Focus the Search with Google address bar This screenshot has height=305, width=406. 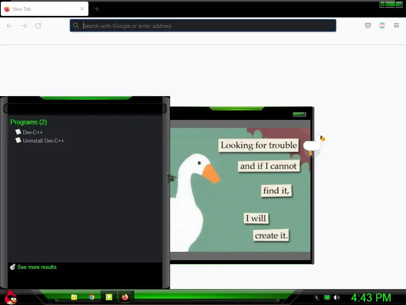click(203, 26)
